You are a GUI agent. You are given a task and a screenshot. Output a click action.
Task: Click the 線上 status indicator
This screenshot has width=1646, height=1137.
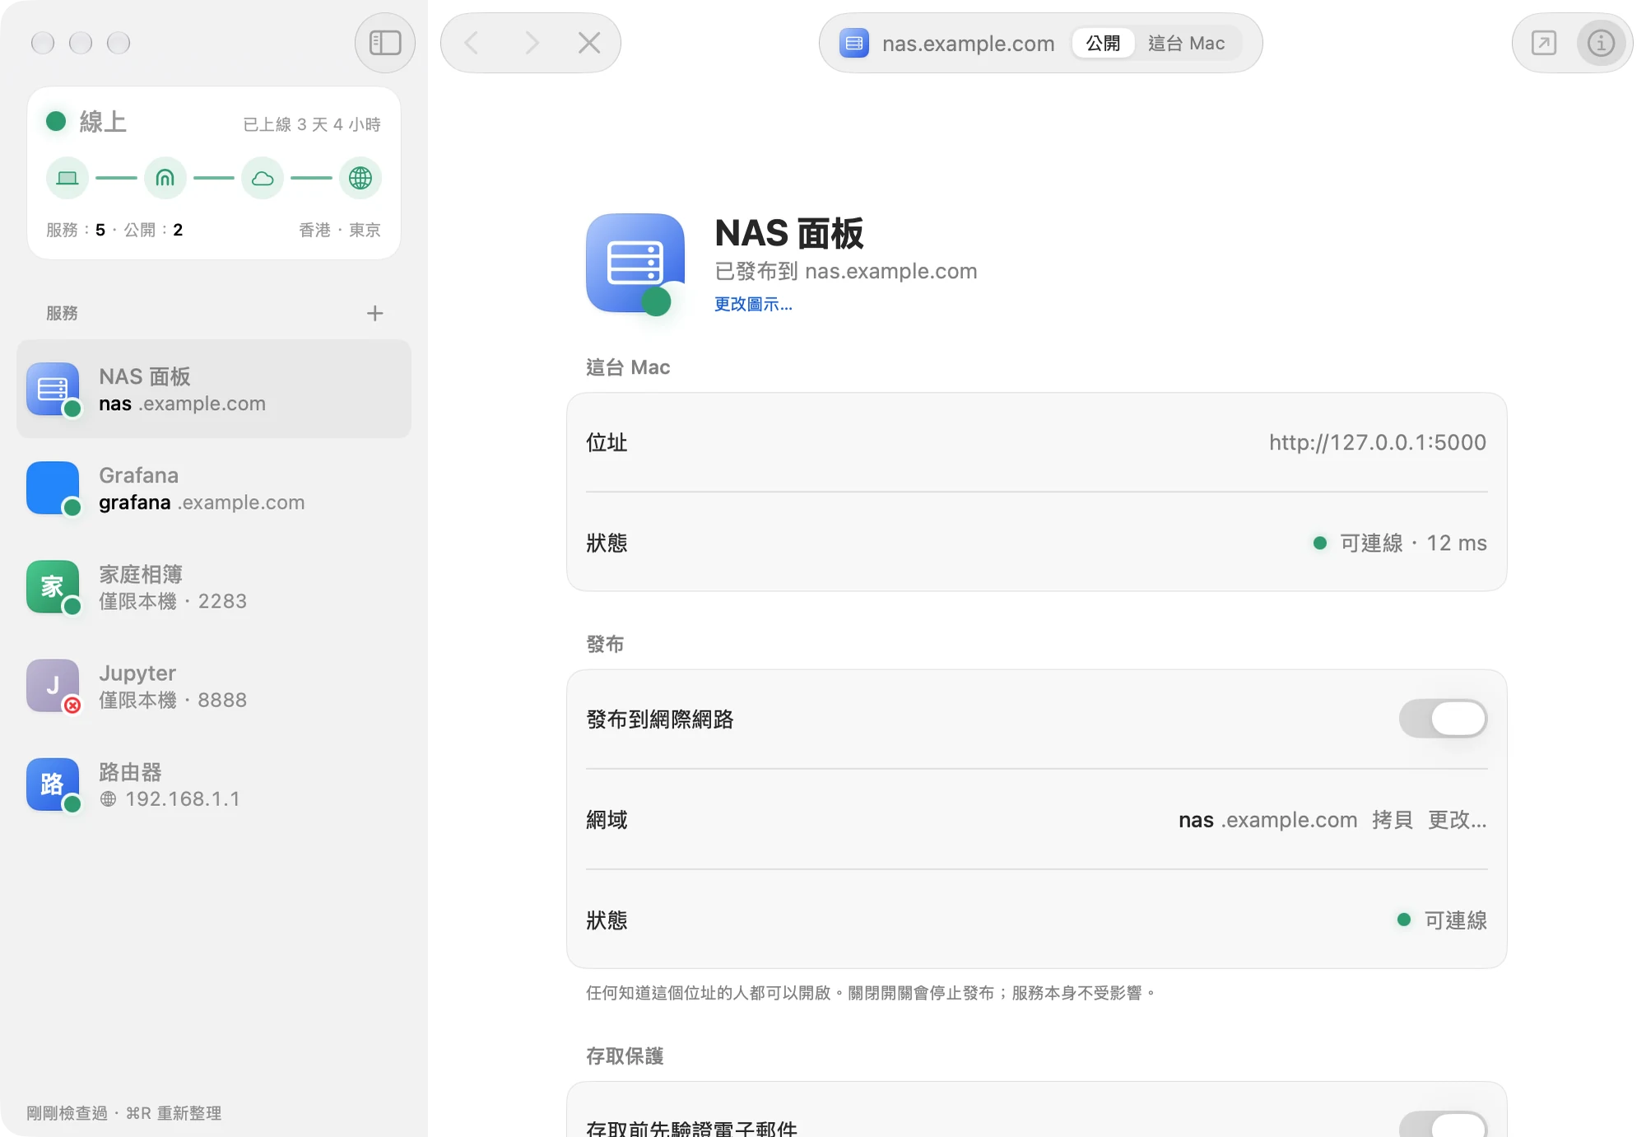pyautogui.click(x=86, y=122)
